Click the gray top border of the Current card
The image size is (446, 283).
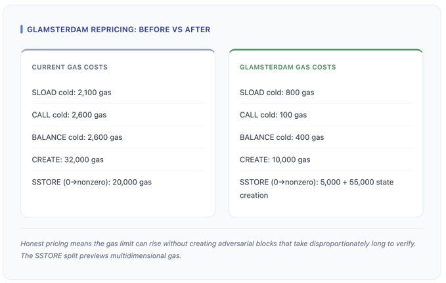pos(118,50)
